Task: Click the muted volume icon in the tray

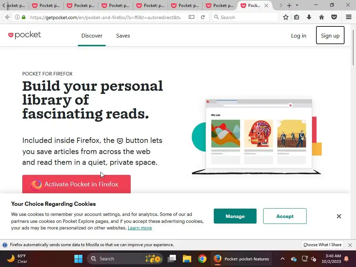Action: click(314, 259)
